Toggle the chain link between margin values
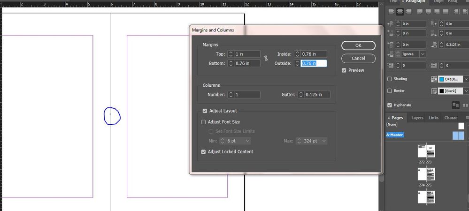This screenshot has height=211, width=469. [266, 58]
